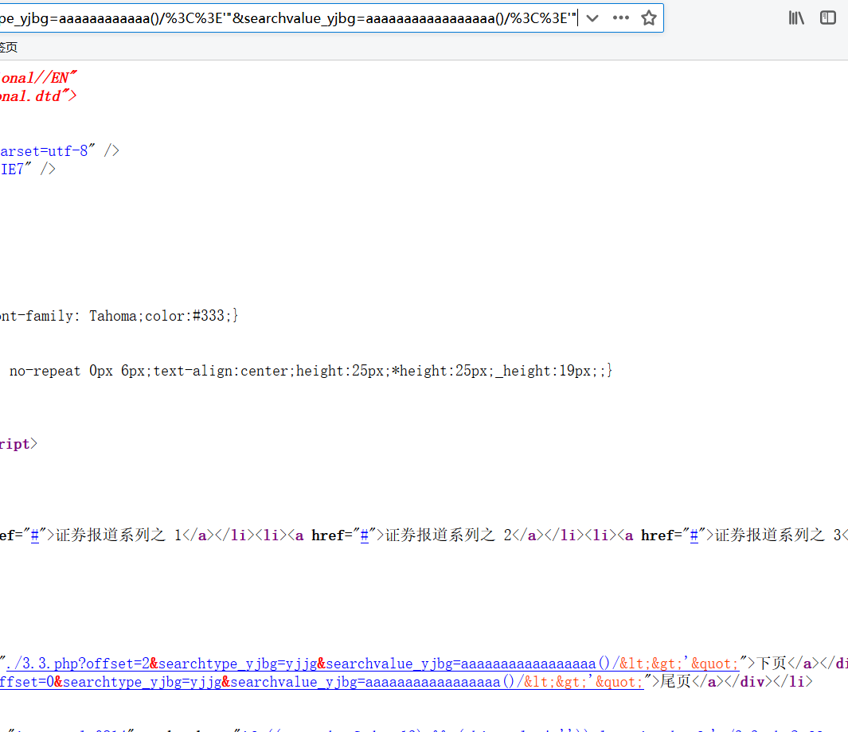Click the 尾页 text in source

[x=675, y=682]
